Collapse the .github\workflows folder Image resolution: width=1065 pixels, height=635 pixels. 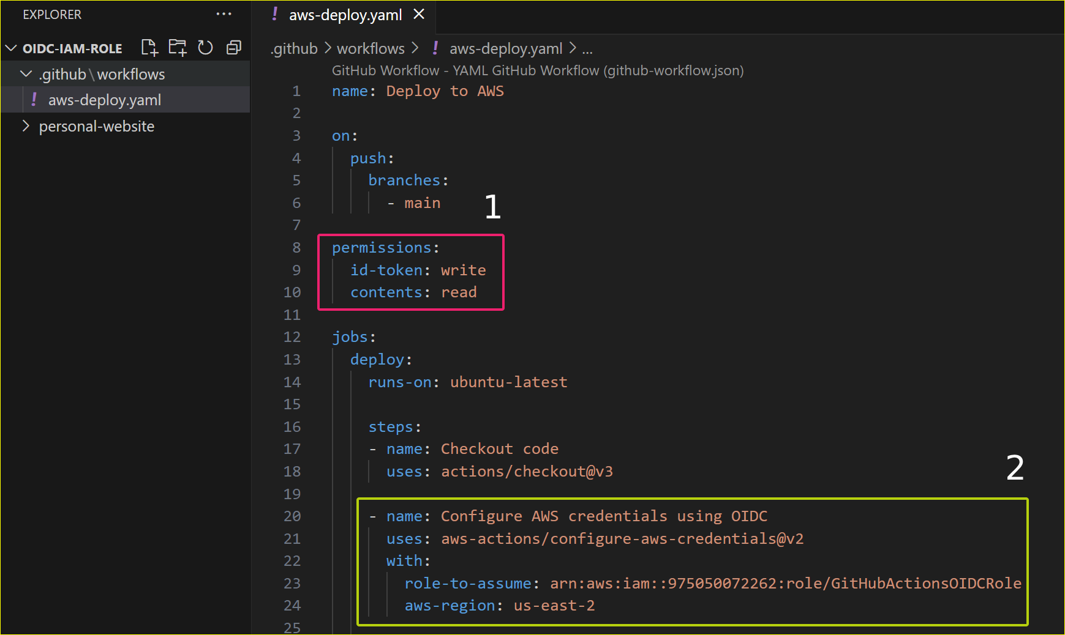[x=26, y=74]
